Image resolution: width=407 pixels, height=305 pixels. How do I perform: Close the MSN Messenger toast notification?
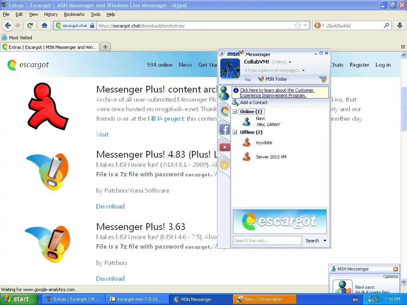[x=395, y=269]
